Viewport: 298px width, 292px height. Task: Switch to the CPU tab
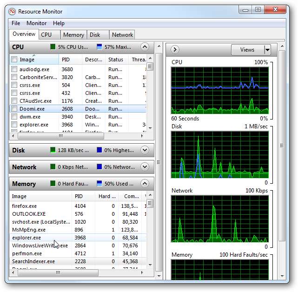click(50, 34)
